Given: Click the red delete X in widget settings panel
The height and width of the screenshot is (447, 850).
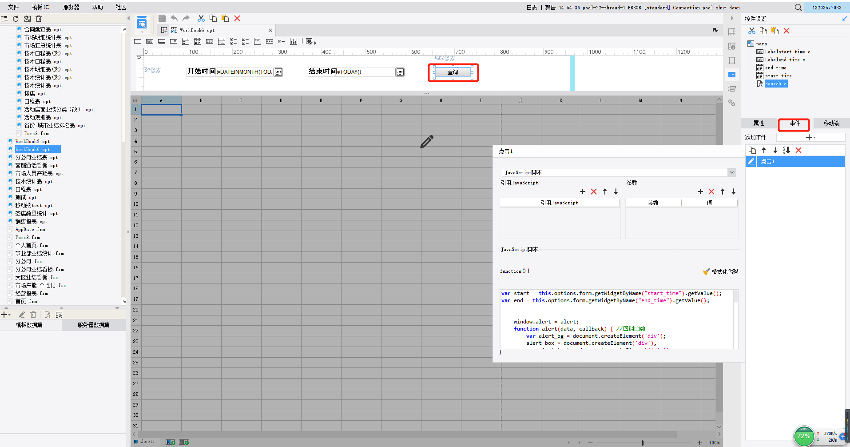Looking at the screenshot, I should pos(786,31).
